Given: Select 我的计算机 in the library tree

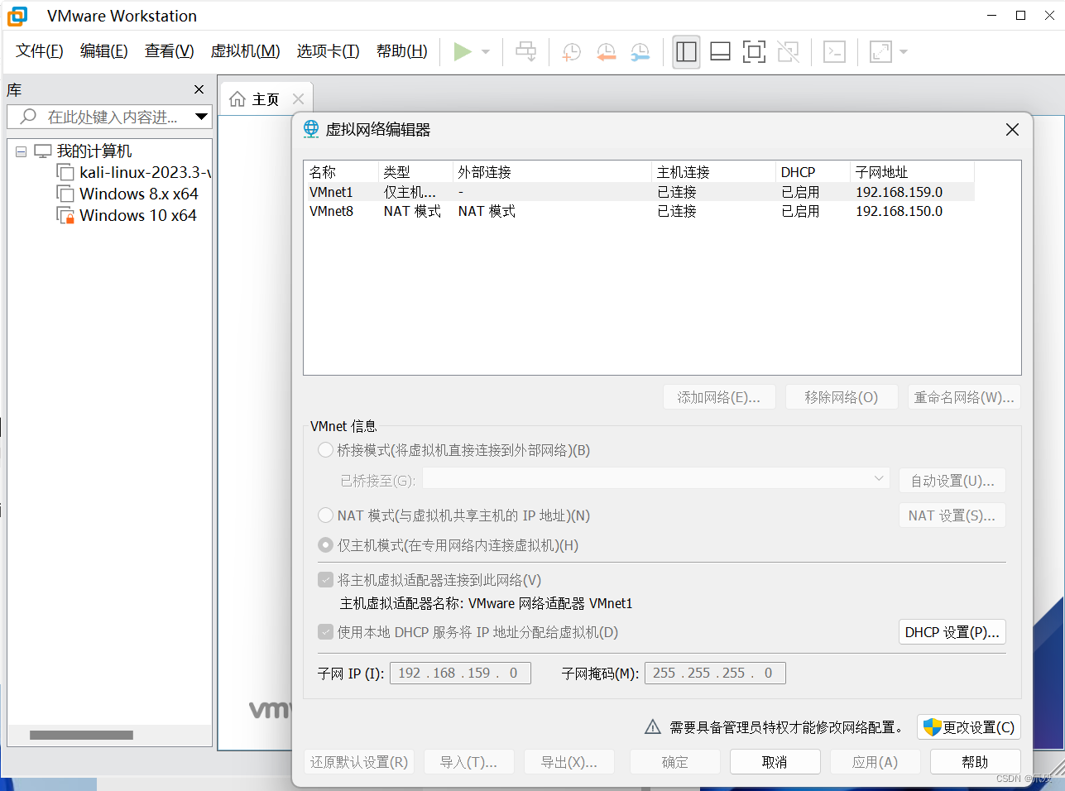Looking at the screenshot, I should point(94,151).
